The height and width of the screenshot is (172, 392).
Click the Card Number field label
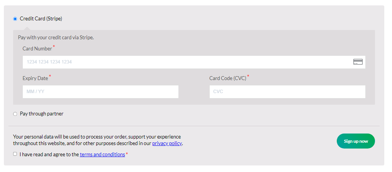pos(37,48)
